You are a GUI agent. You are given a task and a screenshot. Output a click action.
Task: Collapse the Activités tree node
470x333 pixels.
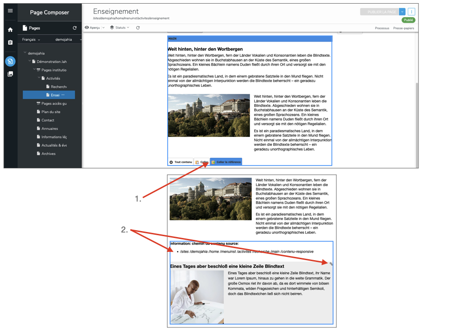[39, 78]
